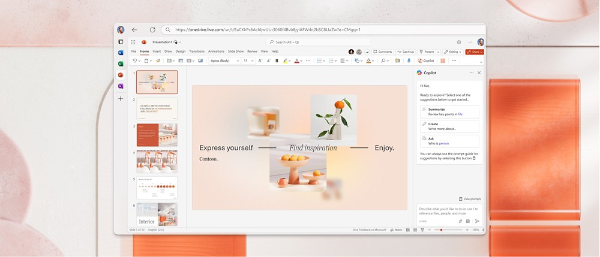This screenshot has width=600, height=257.
Task: Reload the page
Action: pyautogui.click(x=152, y=30)
